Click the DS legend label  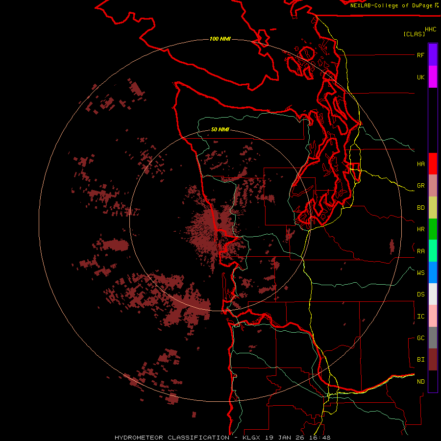pyautogui.click(x=420, y=294)
